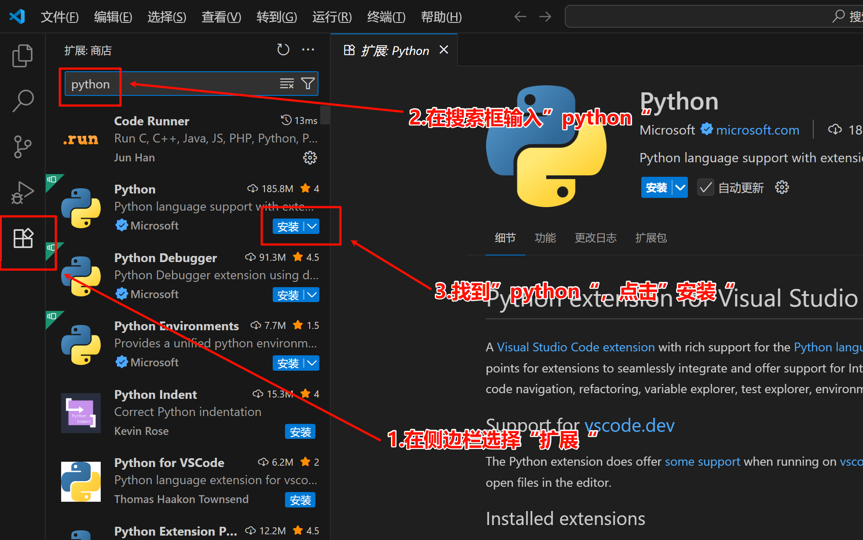Open the Search view in activity bar
Viewport: 863px width, 540px height.
[x=22, y=101]
